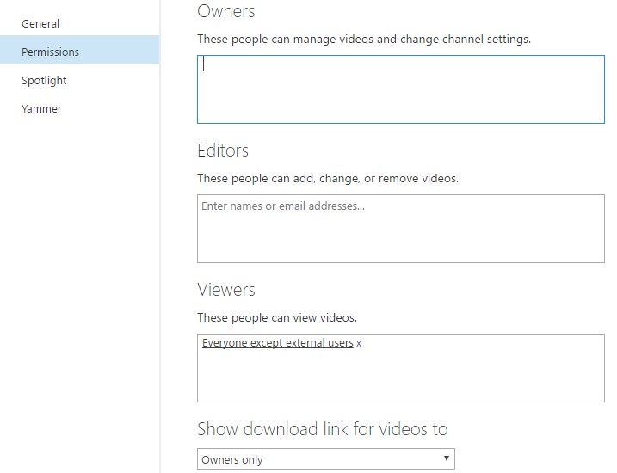Select the Permissions settings section

coord(79,50)
